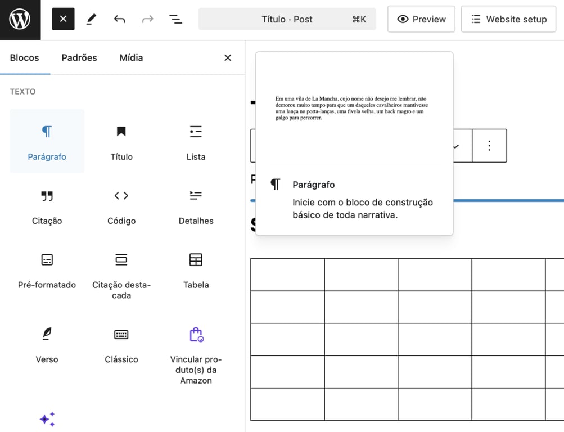564x432 pixels.
Task: Select the pencil edit tool
Action: point(91,19)
